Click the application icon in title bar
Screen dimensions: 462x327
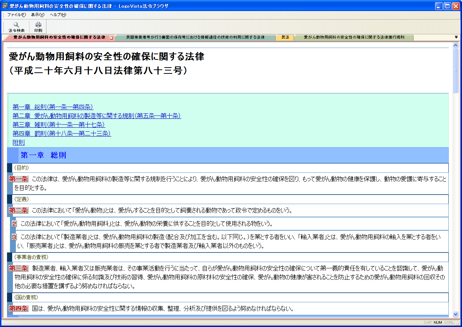coord(5,6)
